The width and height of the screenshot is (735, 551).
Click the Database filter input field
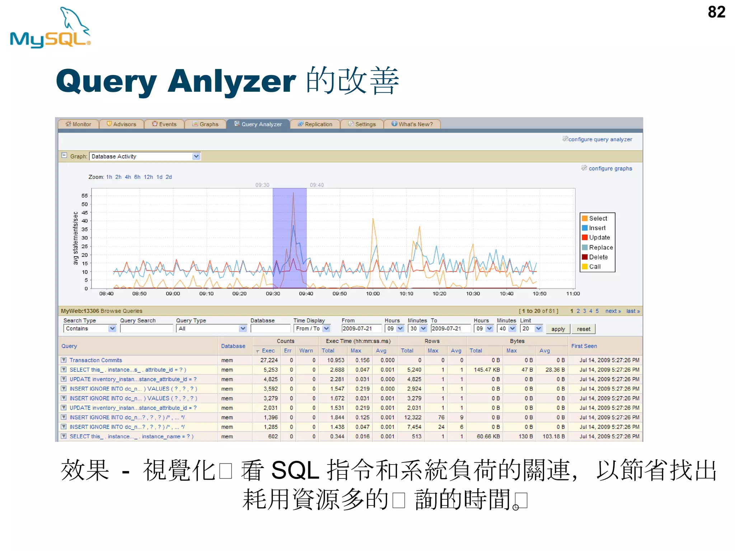point(270,329)
